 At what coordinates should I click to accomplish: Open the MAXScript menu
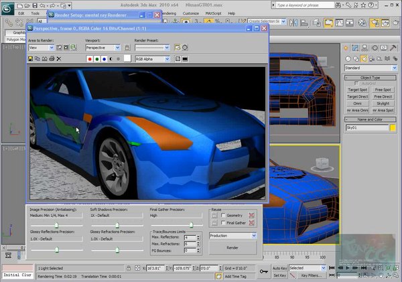pyautogui.click(x=213, y=13)
